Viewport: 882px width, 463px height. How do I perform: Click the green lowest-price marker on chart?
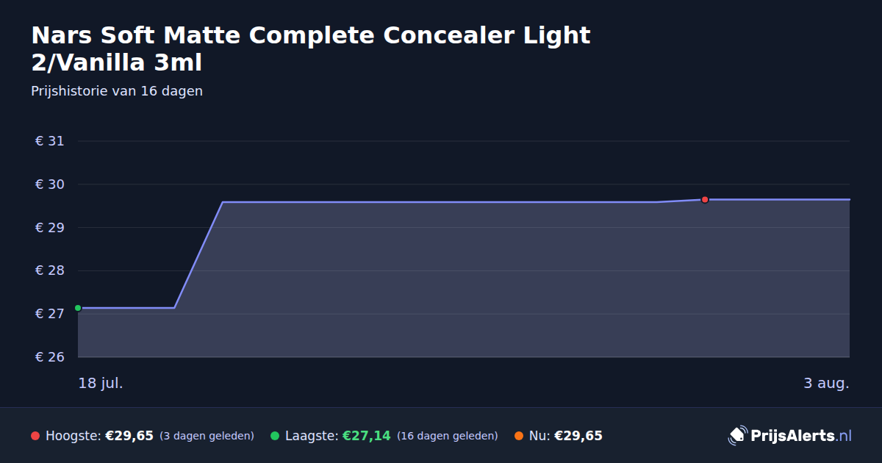click(78, 308)
